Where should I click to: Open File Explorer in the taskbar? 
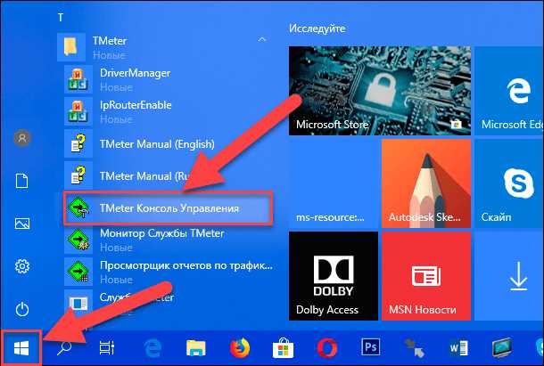[x=196, y=348]
